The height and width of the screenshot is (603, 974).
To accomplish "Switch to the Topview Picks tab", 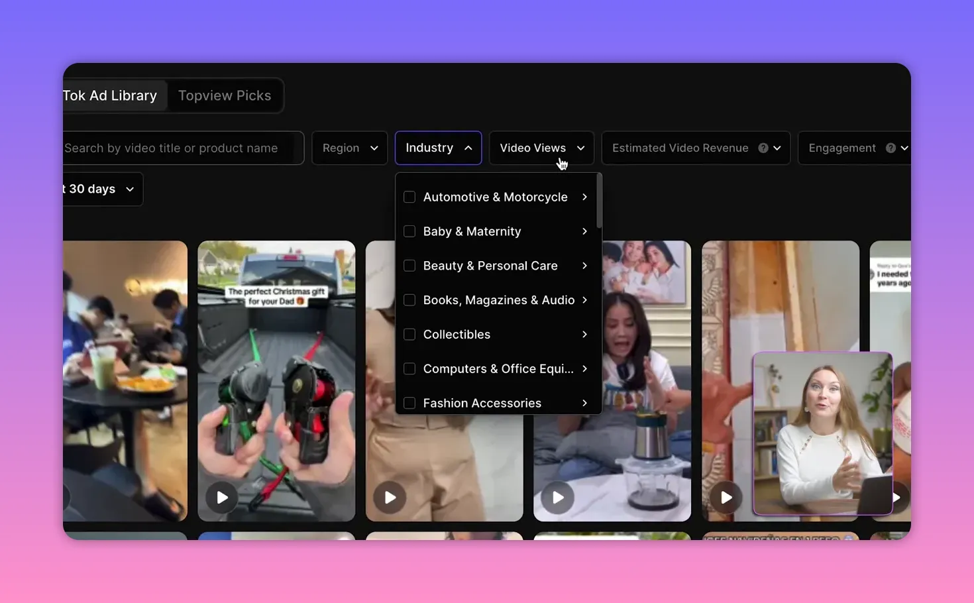I will pos(225,95).
